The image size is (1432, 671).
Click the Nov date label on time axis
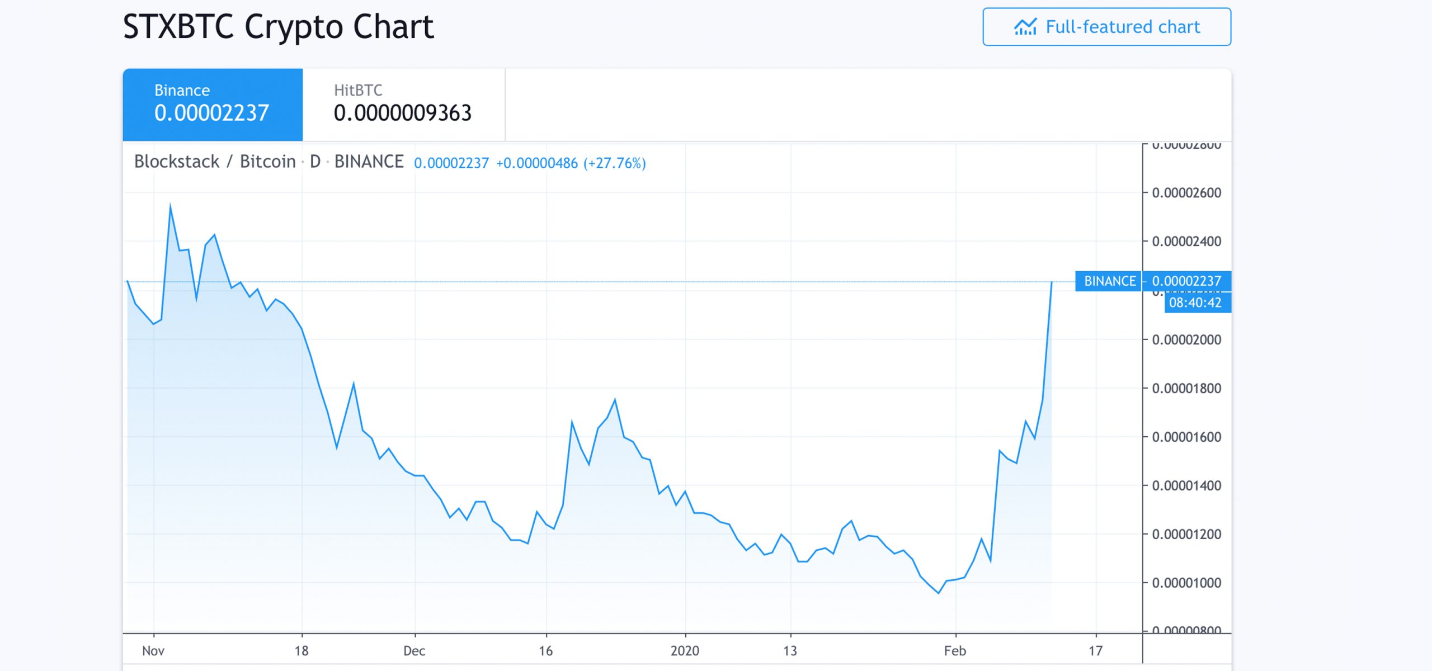tap(153, 651)
